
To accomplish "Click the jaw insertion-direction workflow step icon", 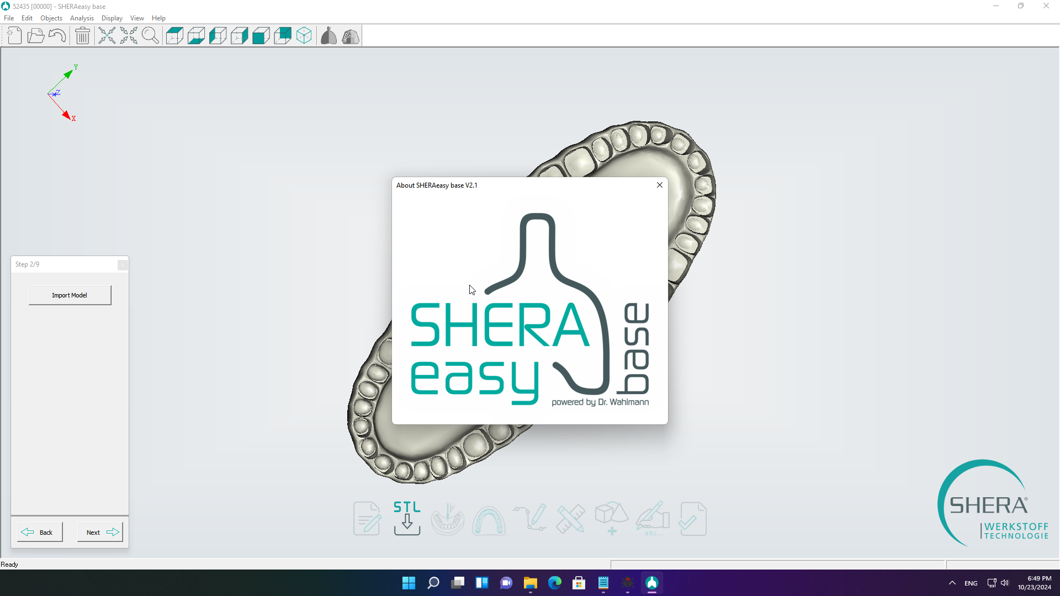I will [x=448, y=519].
